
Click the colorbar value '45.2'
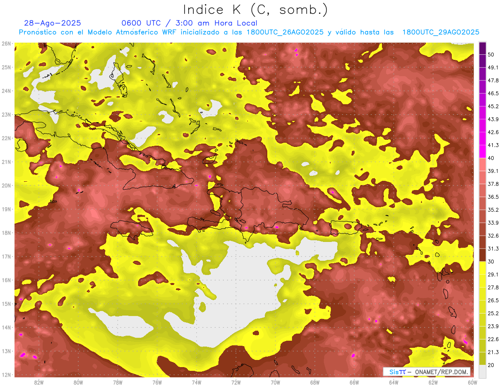pyautogui.click(x=493, y=106)
